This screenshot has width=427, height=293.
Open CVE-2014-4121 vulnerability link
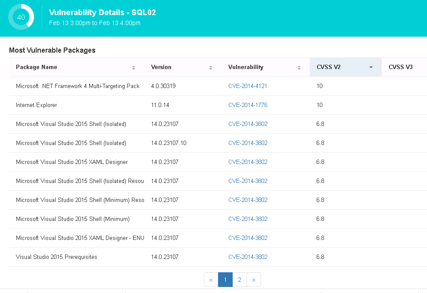(x=248, y=86)
